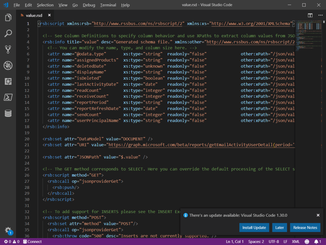Click the Release Notes button
This screenshot has height=245, width=326.
305,227
